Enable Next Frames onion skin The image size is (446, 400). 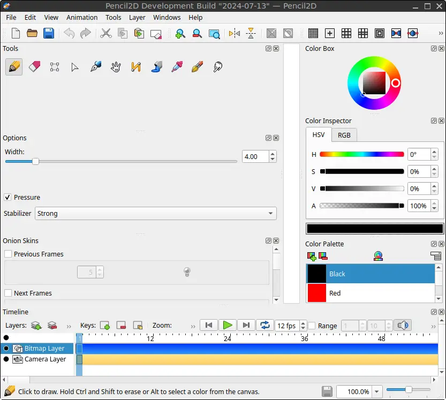point(8,293)
